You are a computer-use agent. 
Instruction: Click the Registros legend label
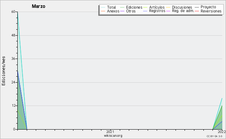pos(157,11)
